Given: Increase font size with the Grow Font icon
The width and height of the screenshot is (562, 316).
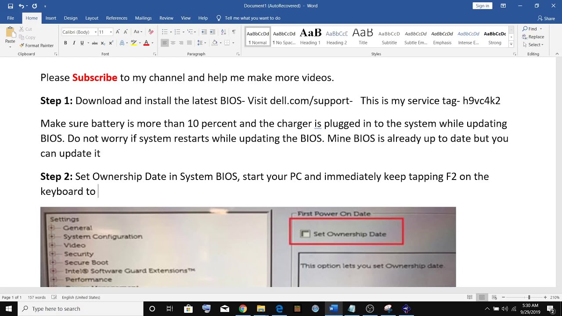Looking at the screenshot, I should (117, 32).
